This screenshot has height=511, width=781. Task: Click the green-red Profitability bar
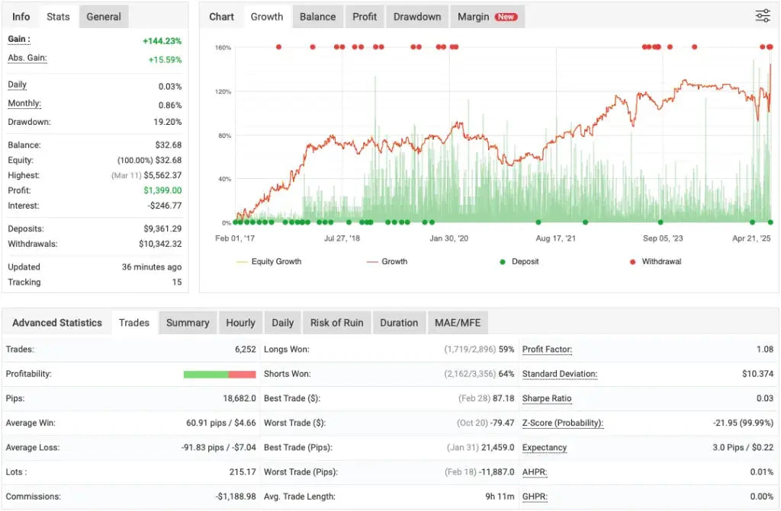click(x=220, y=374)
